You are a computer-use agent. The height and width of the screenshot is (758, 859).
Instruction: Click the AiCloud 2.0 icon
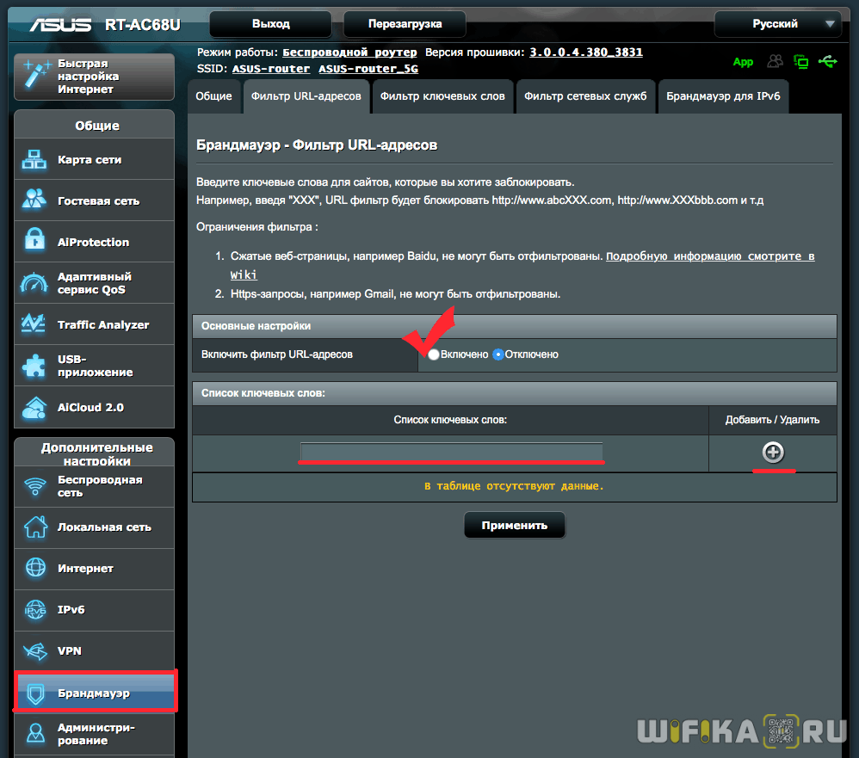click(x=35, y=407)
